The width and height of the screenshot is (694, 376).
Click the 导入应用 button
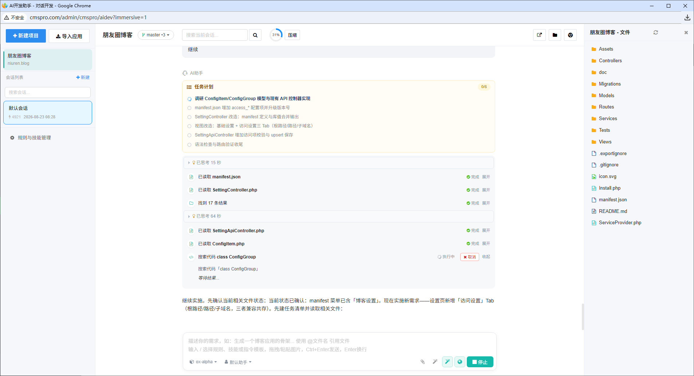(69, 36)
